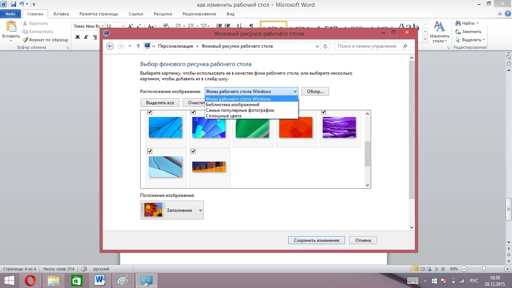Go back in the personalization window
Screen dimensions: 512x288
click(110, 46)
